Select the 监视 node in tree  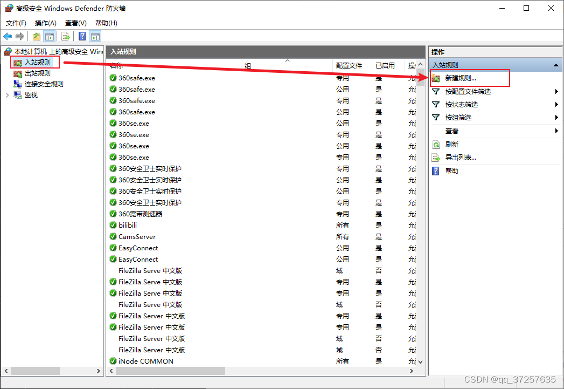31,95
